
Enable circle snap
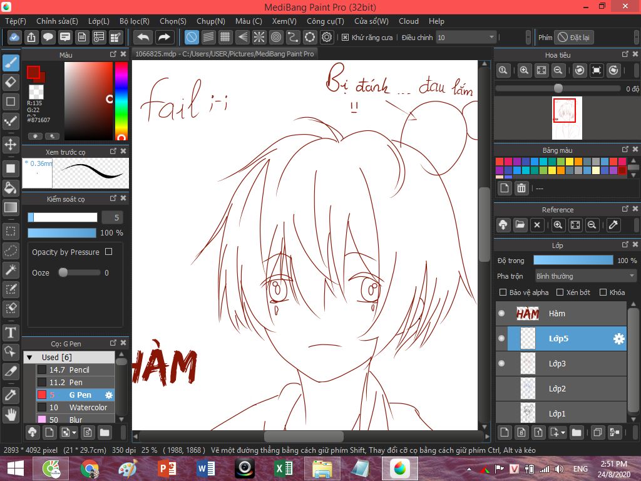(276, 37)
